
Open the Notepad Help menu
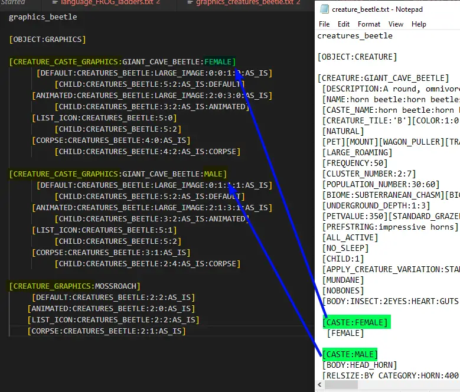pyautogui.click(x=419, y=24)
